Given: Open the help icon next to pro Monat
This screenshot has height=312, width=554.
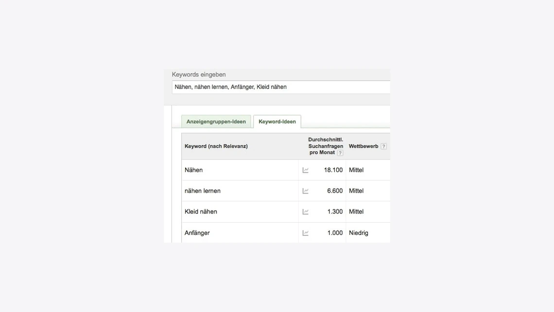Looking at the screenshot, I should (x=340, y=153).
